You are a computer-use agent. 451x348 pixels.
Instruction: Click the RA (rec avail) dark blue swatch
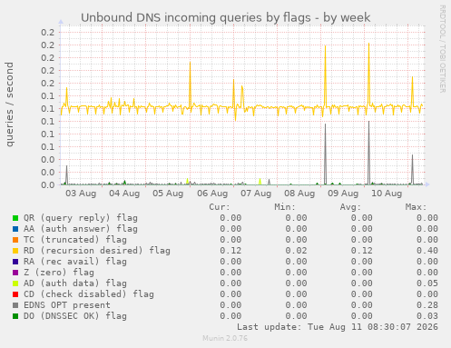pyautogui.click(x=15, y=262)
